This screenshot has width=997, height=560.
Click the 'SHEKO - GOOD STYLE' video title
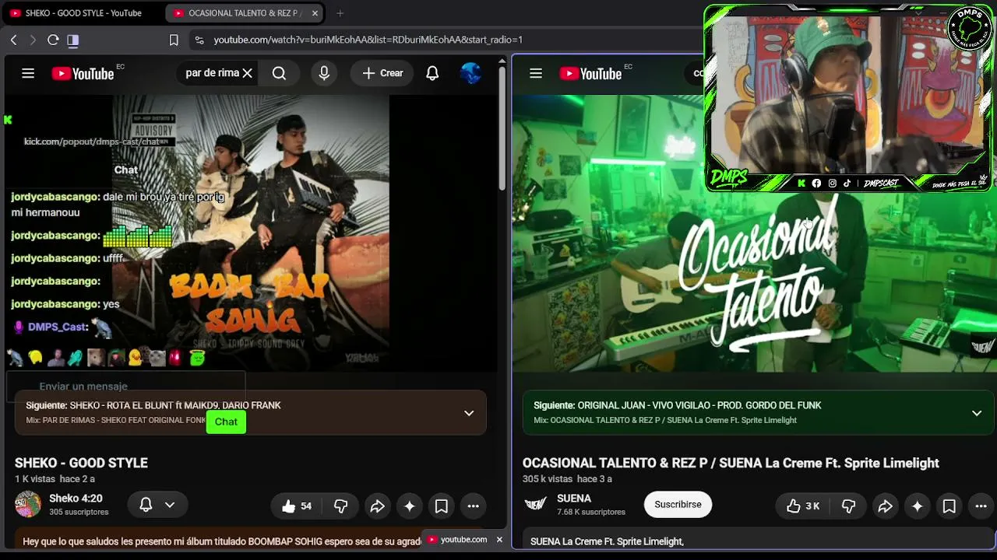[81, 463]
